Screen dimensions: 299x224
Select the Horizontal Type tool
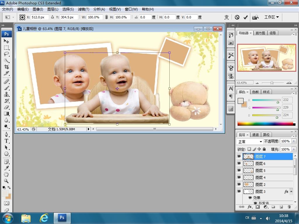coord(6,141)
